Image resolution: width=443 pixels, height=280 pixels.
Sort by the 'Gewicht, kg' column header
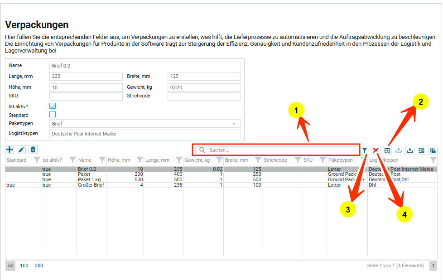197,160
